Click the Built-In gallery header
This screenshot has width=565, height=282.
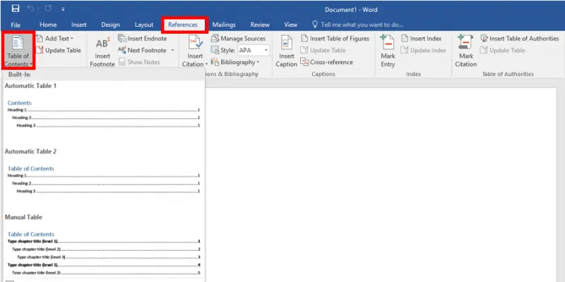click(x=104, y=75)
